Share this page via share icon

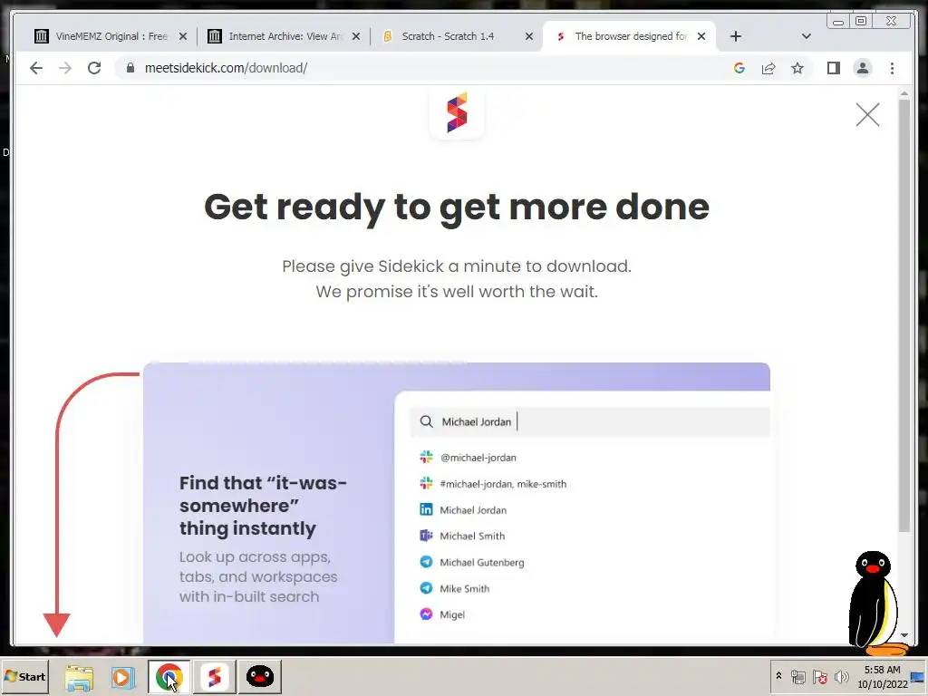pyautogui.click(x=768, y=68)
